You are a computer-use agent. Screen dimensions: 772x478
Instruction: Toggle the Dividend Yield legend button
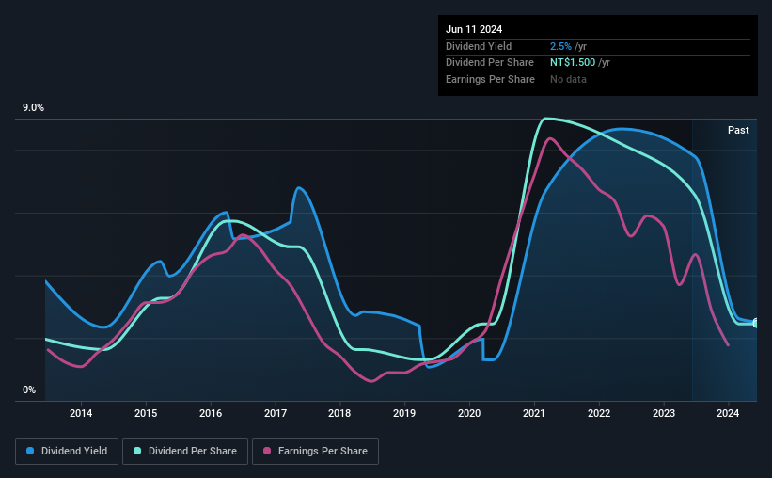click(x=67, y=452)
